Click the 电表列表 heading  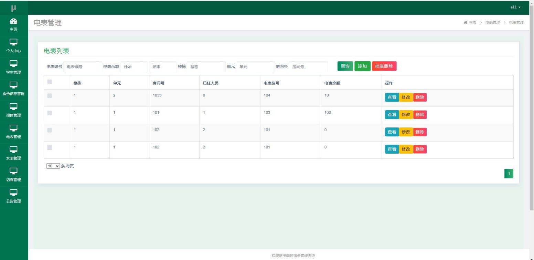pos(56,51)
